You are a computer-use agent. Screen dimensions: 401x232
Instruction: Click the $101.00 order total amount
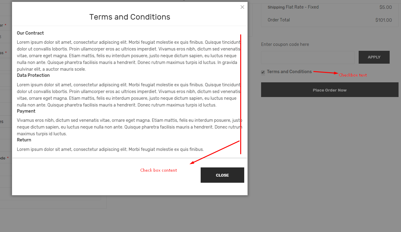(x=384, y=20)
